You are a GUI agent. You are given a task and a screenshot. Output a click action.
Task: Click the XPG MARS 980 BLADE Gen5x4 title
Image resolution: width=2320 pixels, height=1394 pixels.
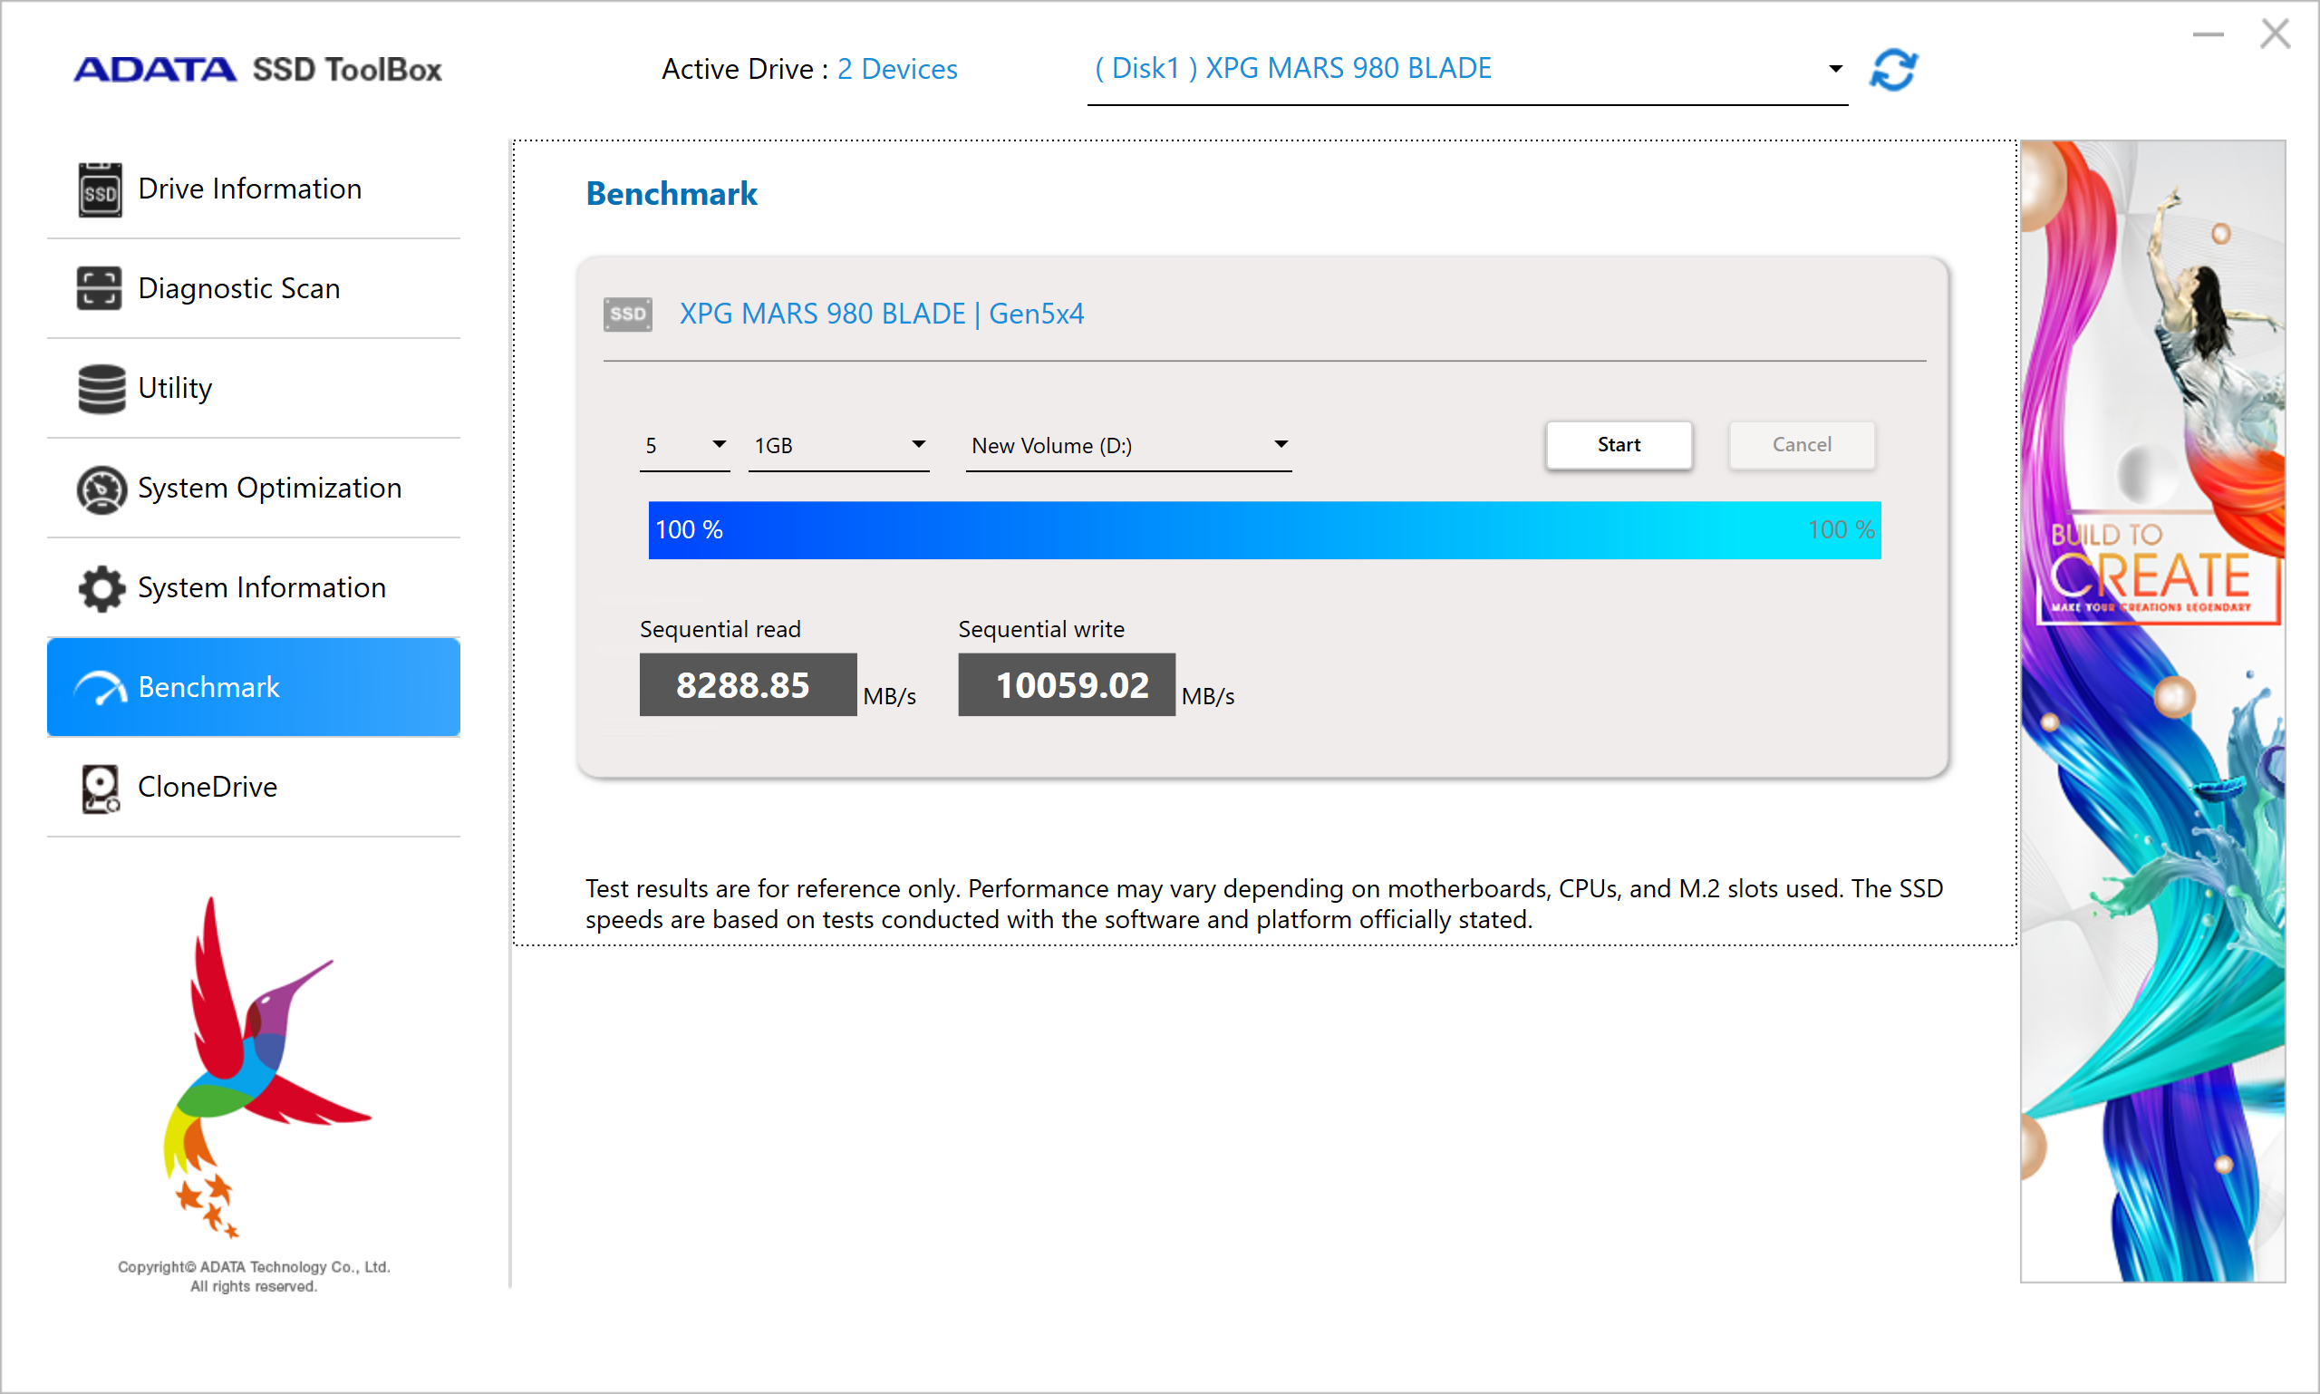pos(881,314)
